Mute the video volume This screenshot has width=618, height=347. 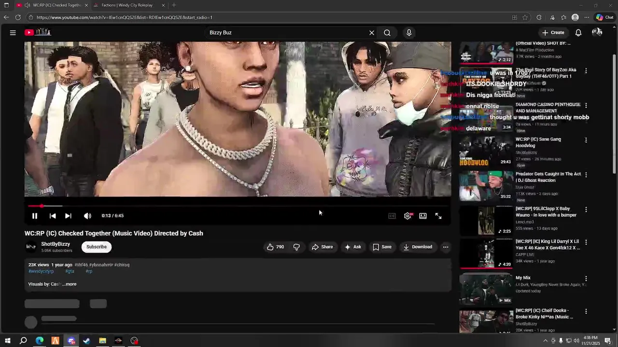pos(87,216)
